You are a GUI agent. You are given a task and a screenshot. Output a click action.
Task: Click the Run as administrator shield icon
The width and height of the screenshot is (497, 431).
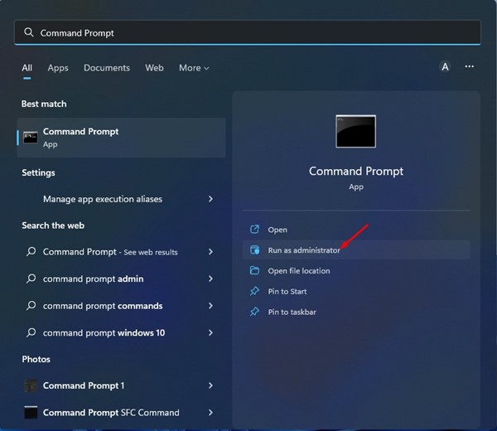(254, 250)
